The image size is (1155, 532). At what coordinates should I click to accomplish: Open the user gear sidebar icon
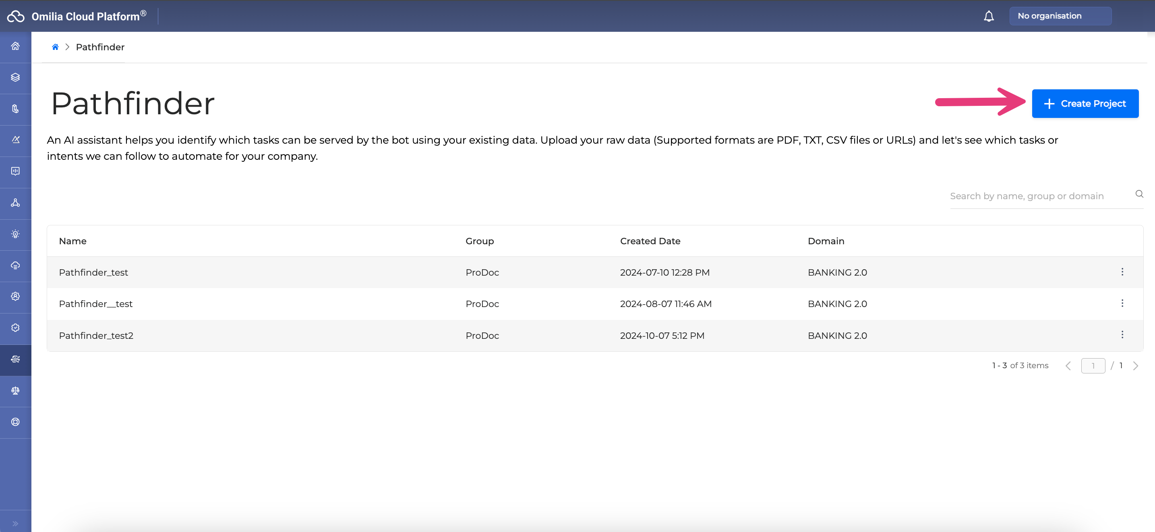tap(15, 296)
